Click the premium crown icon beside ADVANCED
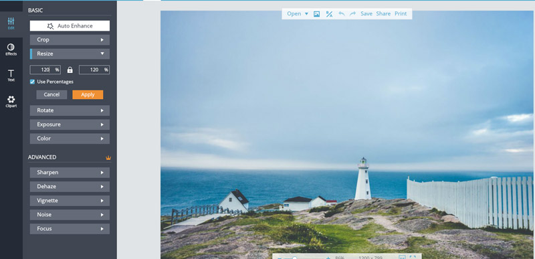535x259 pixels. tap(108, 158)
